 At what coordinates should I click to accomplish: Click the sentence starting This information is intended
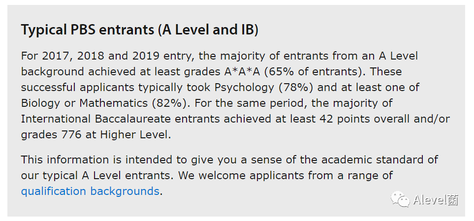pos(229,159)
